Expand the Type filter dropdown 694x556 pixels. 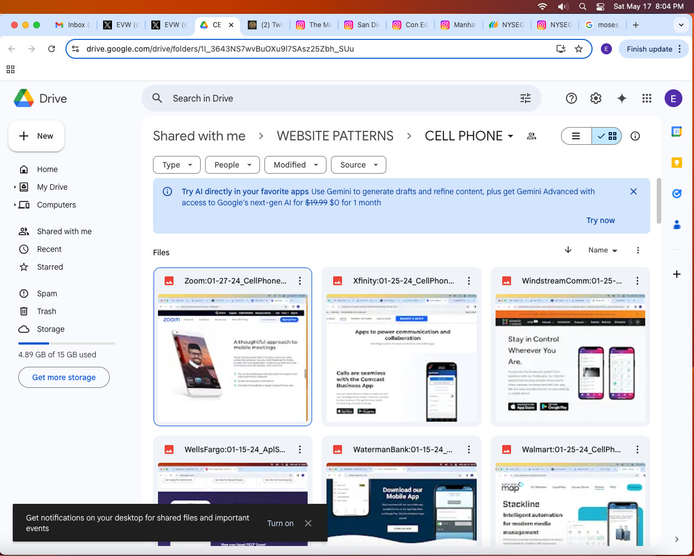pyautogui.click(x=176, y=165)
